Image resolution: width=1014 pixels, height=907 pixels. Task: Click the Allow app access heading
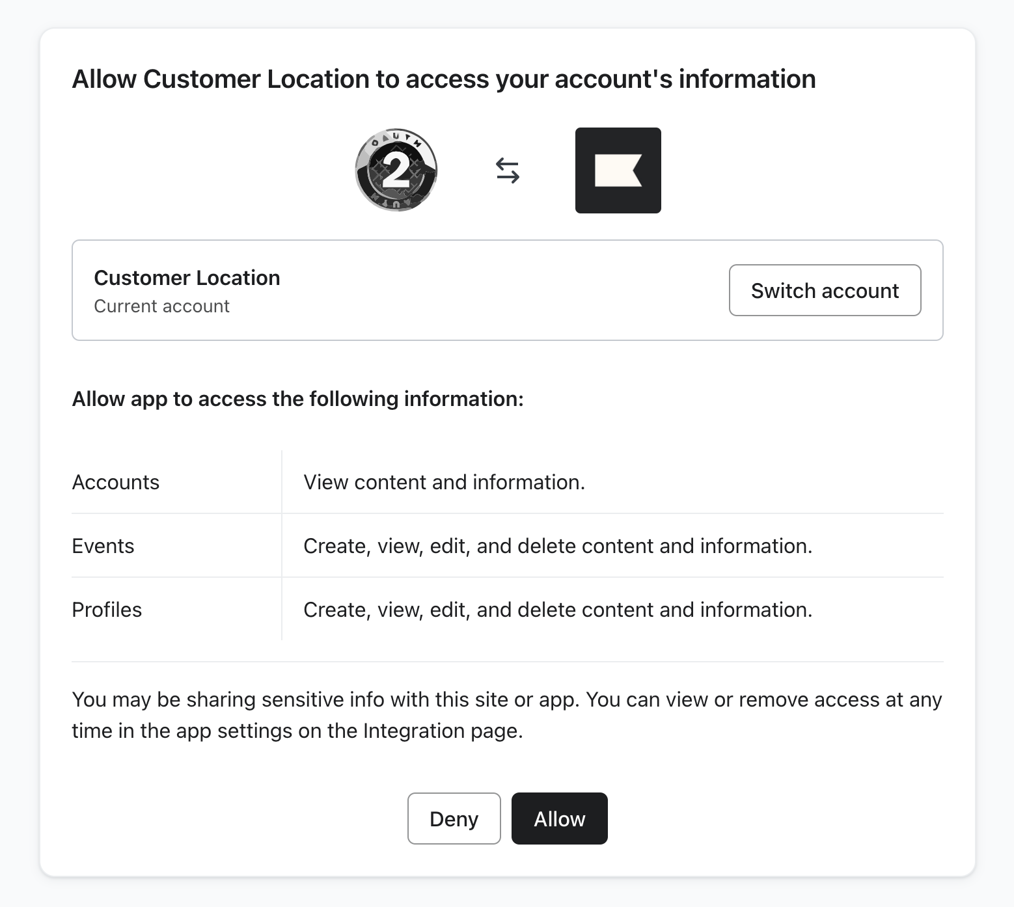(297, 399)
